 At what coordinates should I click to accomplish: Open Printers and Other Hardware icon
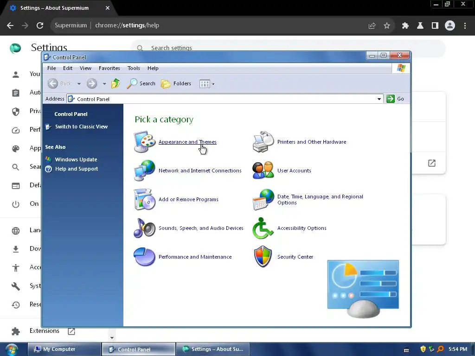[263, 142]
